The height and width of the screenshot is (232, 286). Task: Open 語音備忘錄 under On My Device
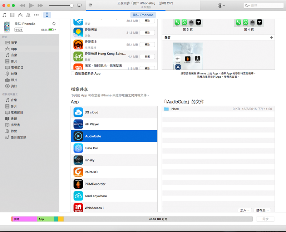click(x=30, y=137)
